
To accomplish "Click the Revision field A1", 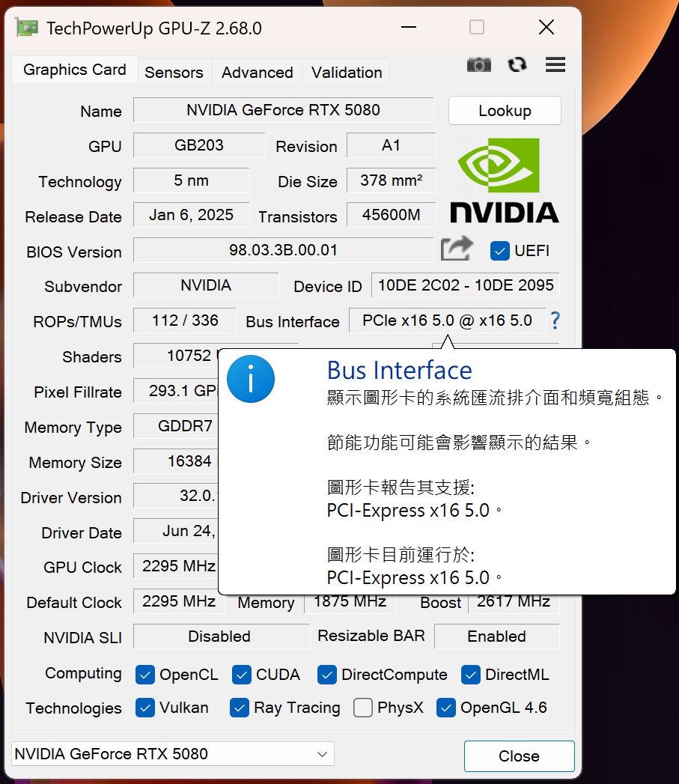I will coord(391,145).
